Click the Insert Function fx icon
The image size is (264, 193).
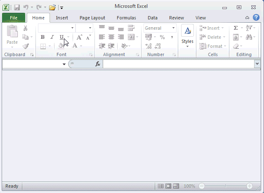pyautogui.click(x=98, y=64)
